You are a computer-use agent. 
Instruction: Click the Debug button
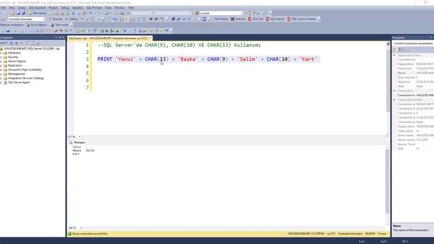(x=72, y=19)
